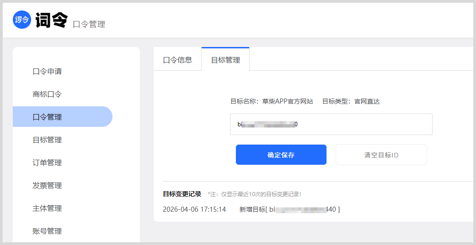476x245 pixels.
Task: Open 主体管理 in the sidebar
Action: [47, 209]
